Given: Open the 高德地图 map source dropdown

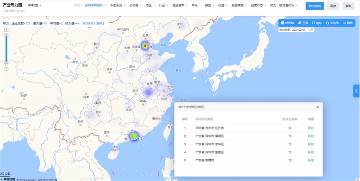Looking at the screenshot, I should click(x=35, y=5).
